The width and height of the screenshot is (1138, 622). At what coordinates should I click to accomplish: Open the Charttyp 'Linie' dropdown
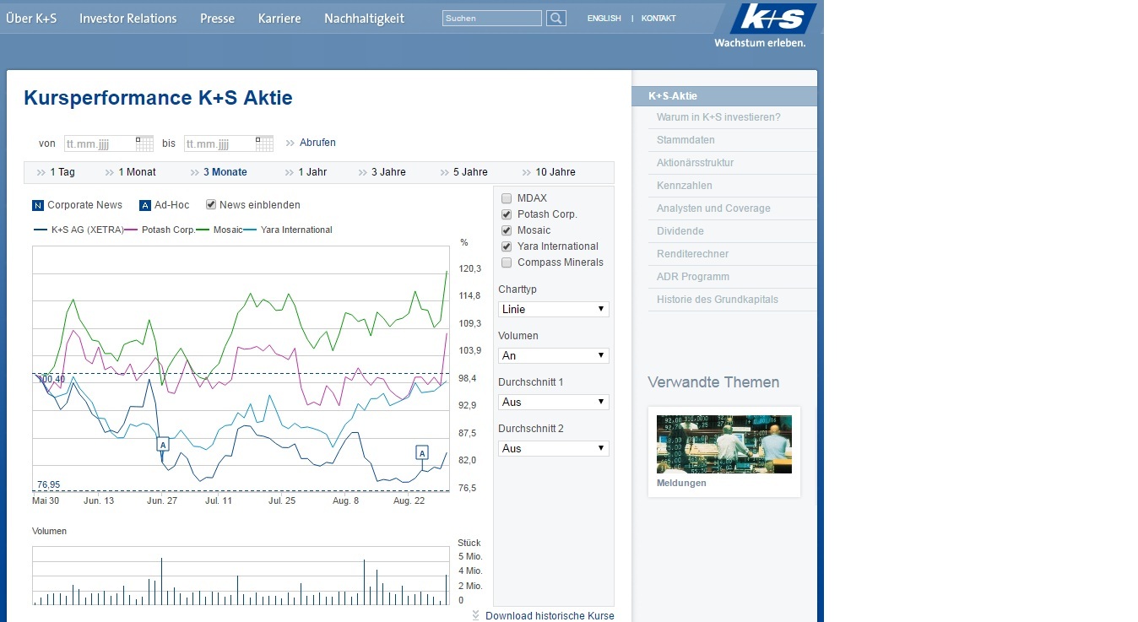coord(553,309)
